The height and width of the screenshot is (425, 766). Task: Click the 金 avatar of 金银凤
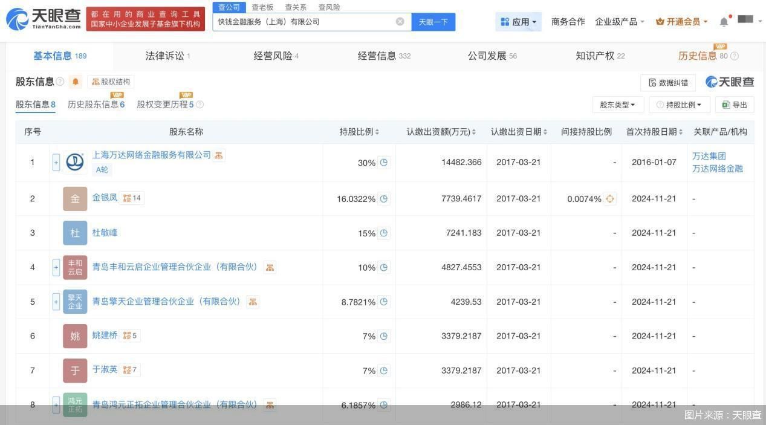click(x=75, y=198)
